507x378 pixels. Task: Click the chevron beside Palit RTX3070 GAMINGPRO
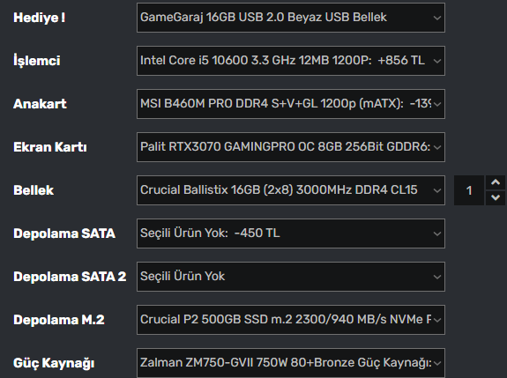tap(437, 148)
